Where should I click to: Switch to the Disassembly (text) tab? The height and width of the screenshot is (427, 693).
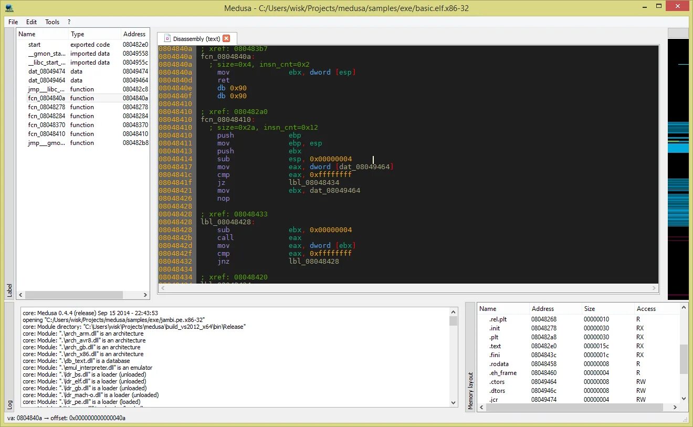[196, 38]
